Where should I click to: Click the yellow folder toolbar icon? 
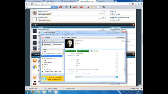[93, 7]
